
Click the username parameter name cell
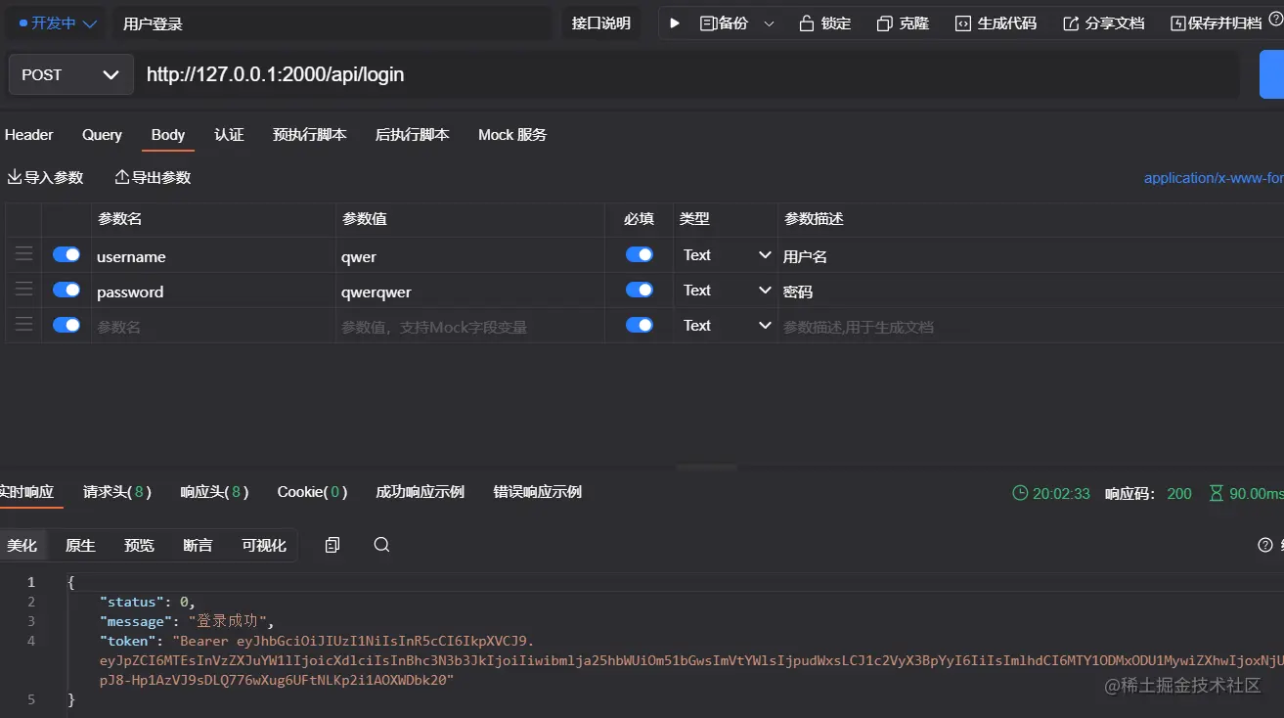click(x=212, y=256)
